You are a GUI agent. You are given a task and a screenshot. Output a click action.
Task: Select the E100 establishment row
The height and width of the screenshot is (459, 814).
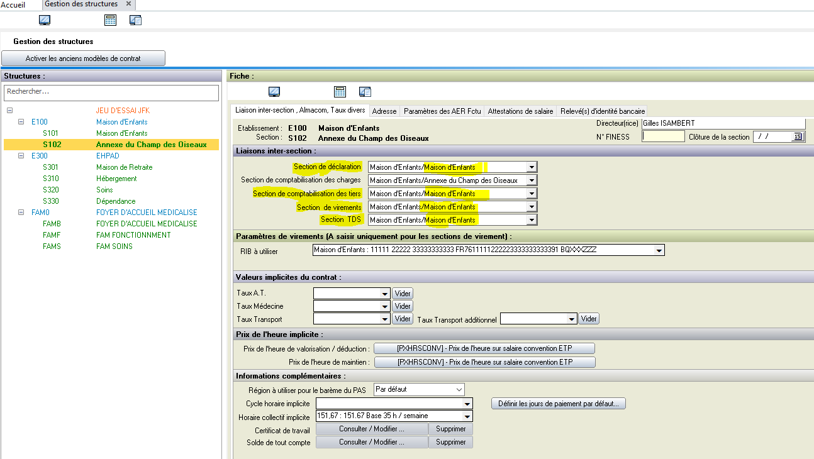(111, 122)
